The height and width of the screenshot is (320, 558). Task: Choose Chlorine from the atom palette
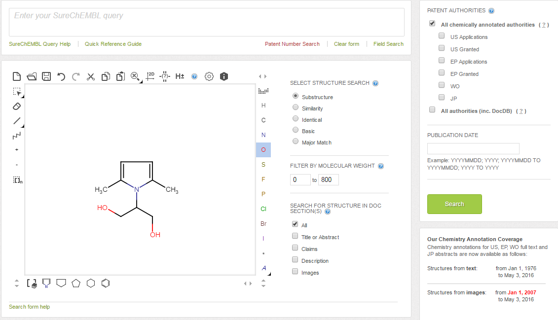263,209
